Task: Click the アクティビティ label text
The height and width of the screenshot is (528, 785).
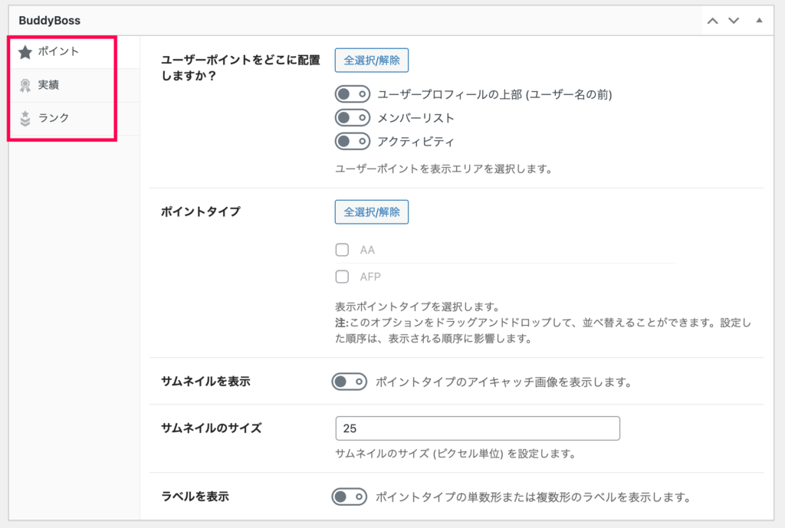Action: 415,142
